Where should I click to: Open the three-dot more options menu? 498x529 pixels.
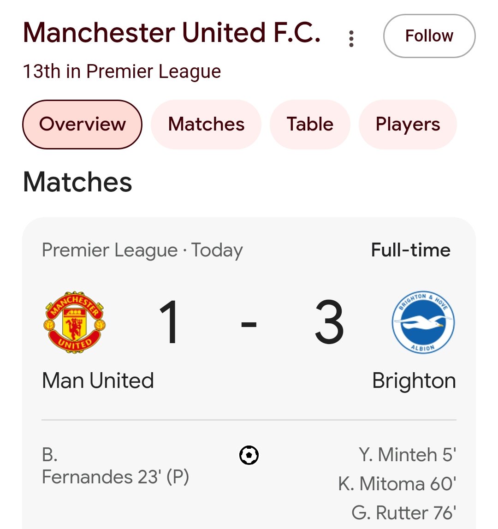coord(351,38)
